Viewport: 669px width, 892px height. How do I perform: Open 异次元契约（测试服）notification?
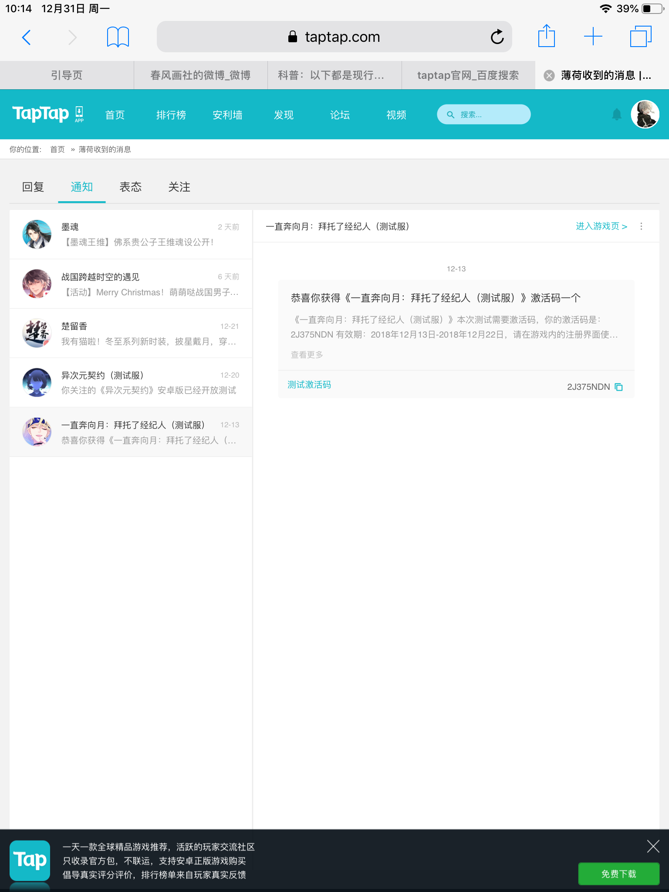pos(131,382)
